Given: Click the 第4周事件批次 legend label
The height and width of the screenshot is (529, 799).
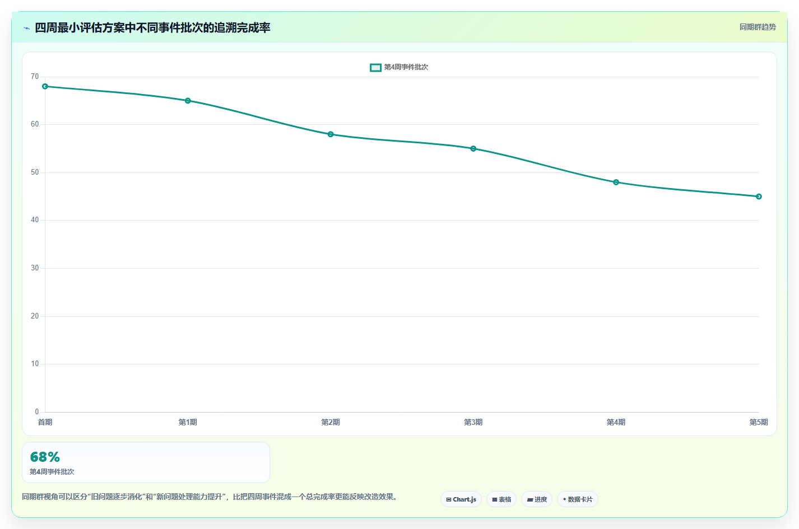Looking at the screenshot, I should [406, 67].
